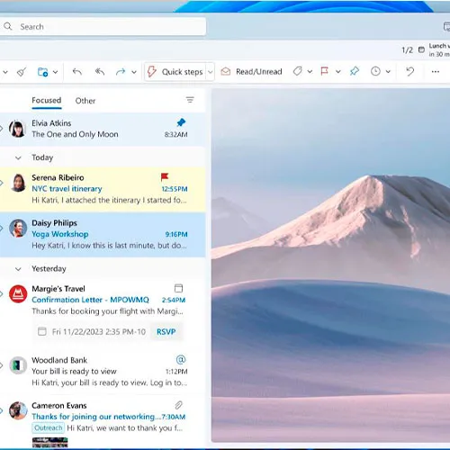Click the search magnifier icon
Viewport: 450px width, 450px height.
click(8, 26)
